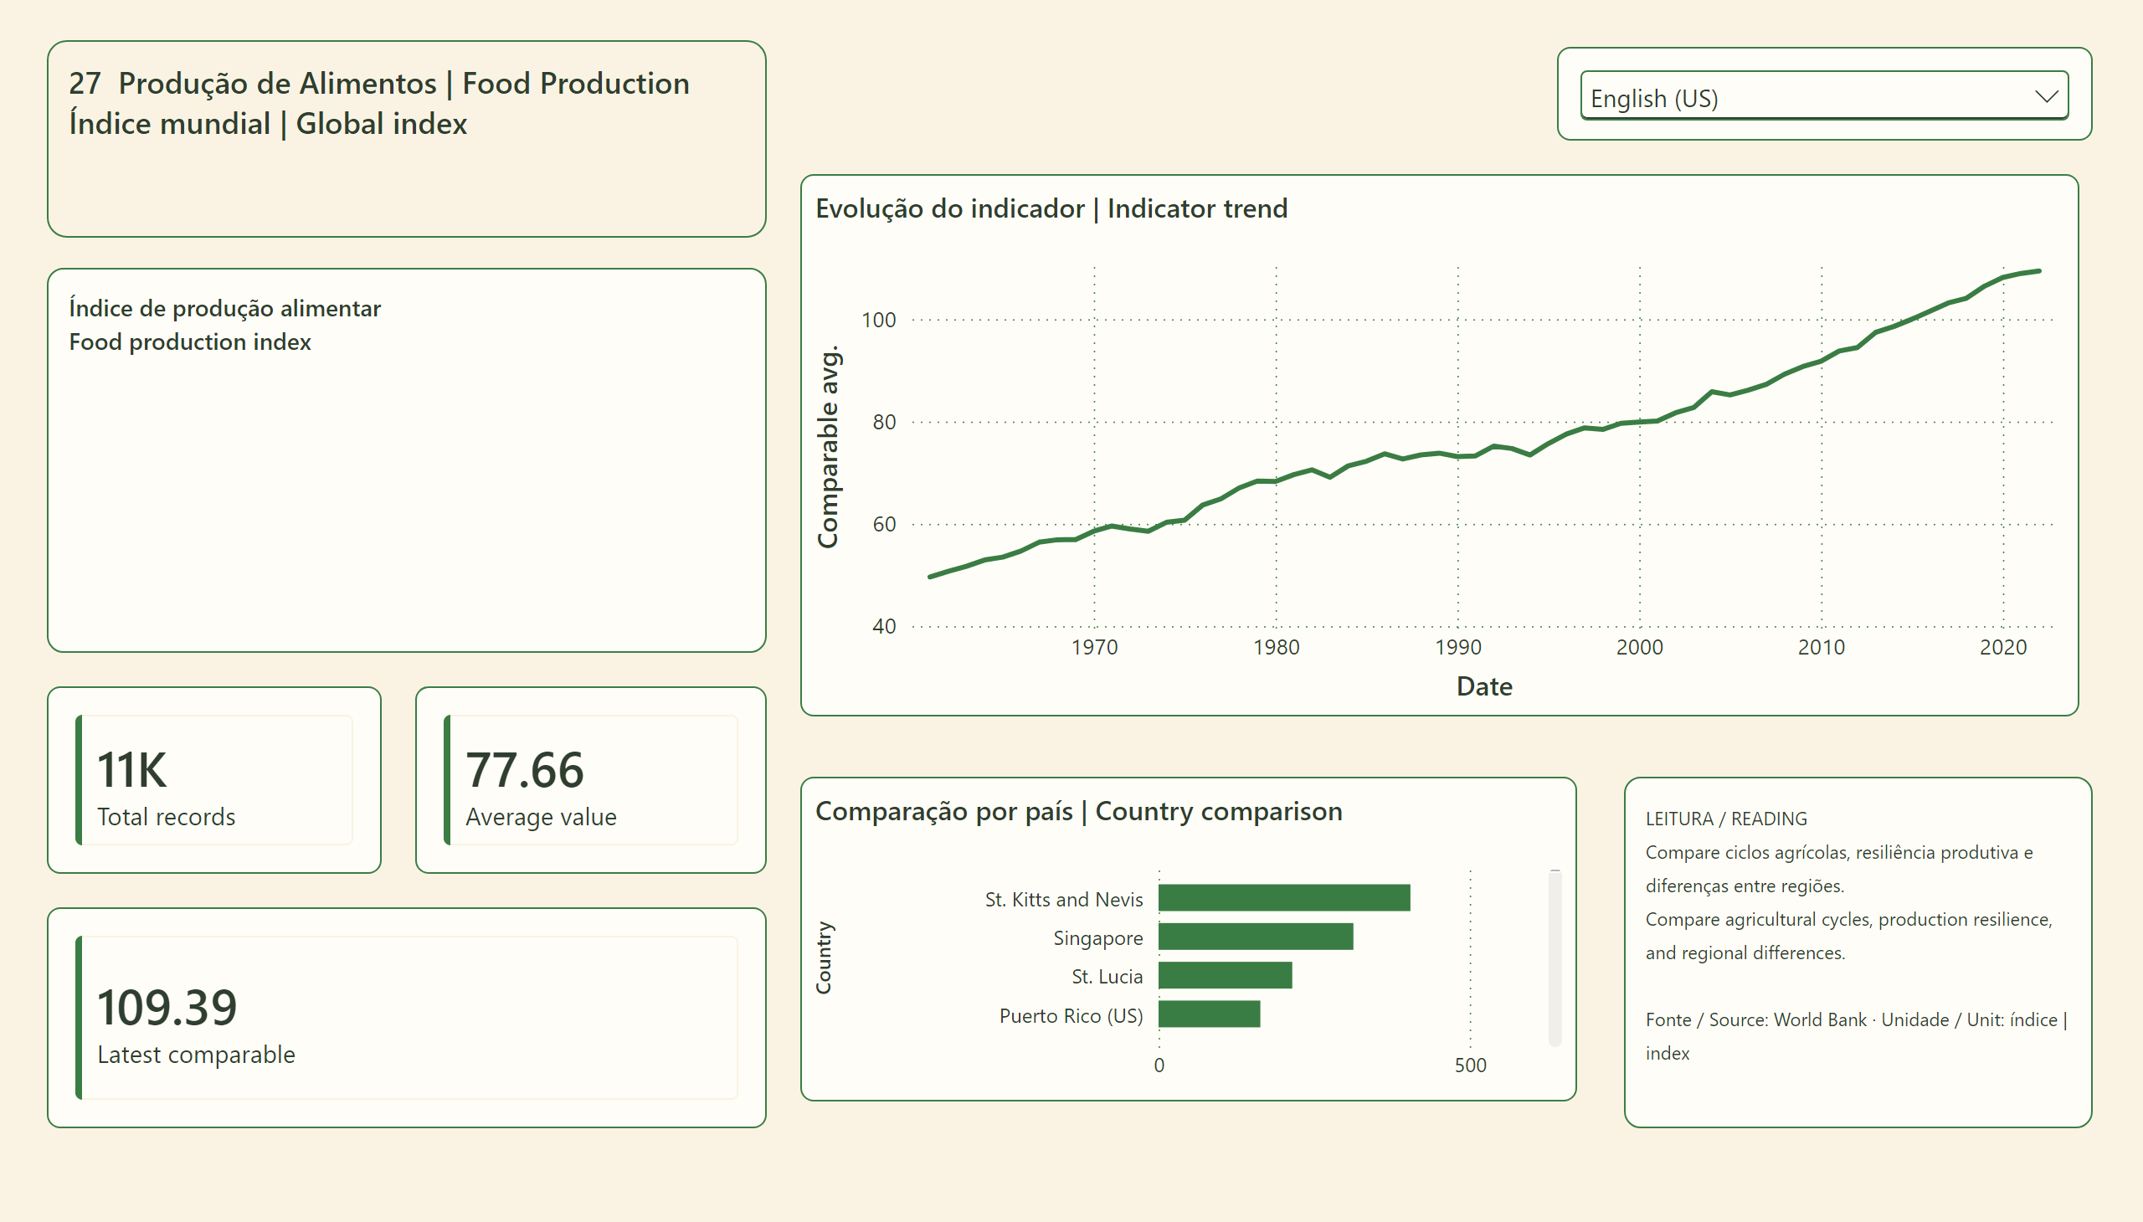Click the Comparable avg. axis label

point(828,446)
